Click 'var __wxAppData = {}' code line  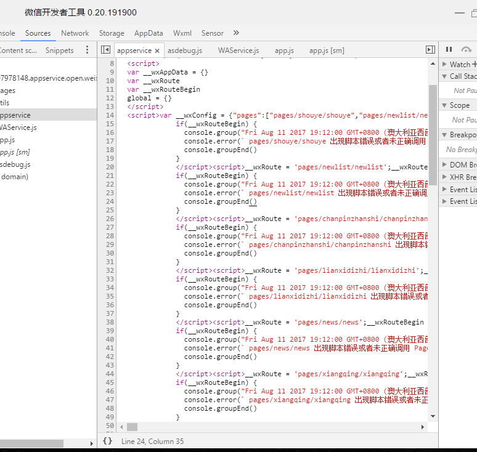(x=168, y=72)
